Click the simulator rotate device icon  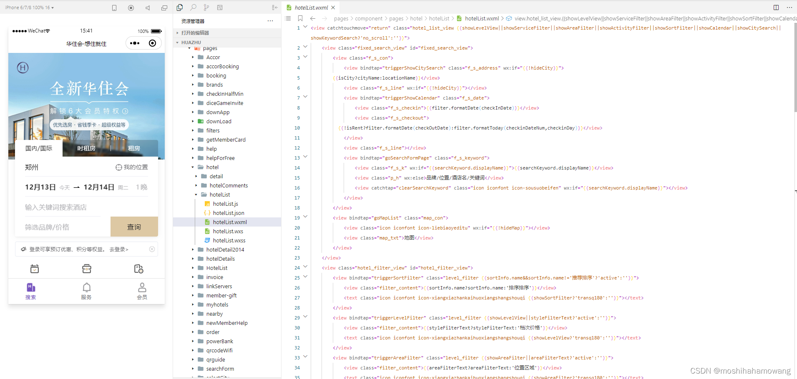click(x=114, y=7)
